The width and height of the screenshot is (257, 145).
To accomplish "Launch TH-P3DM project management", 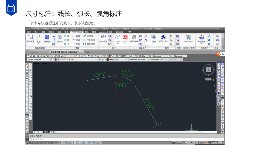I will coord(189,38).
